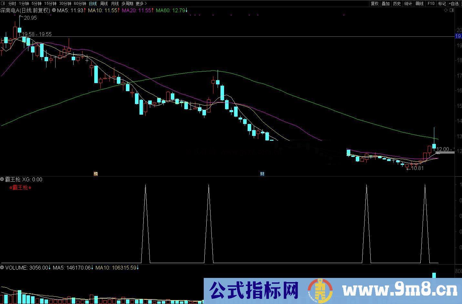Open the 历史 history view
Viewport: 462px width, 304px height.
pyautogui.click(x=396, y=4)
